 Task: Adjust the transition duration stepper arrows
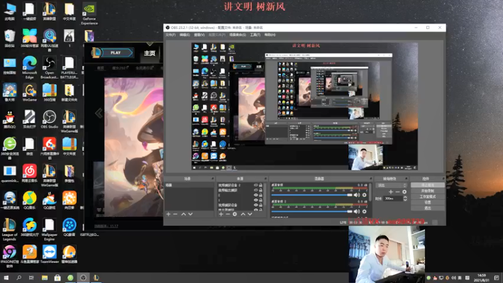point(405,199)
